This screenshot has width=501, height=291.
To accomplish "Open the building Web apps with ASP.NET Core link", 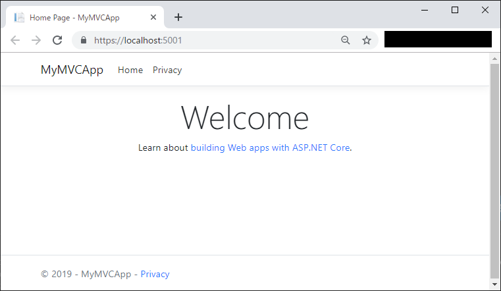I will tap(270, 147).
